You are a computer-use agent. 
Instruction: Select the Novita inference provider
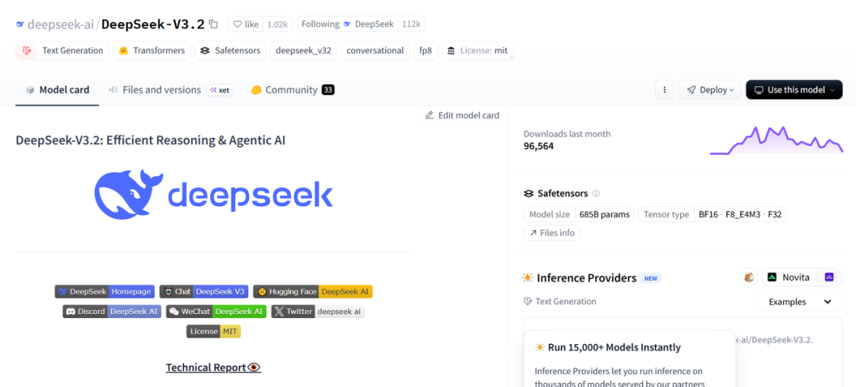pyautogui.click(x=788, y=278)
